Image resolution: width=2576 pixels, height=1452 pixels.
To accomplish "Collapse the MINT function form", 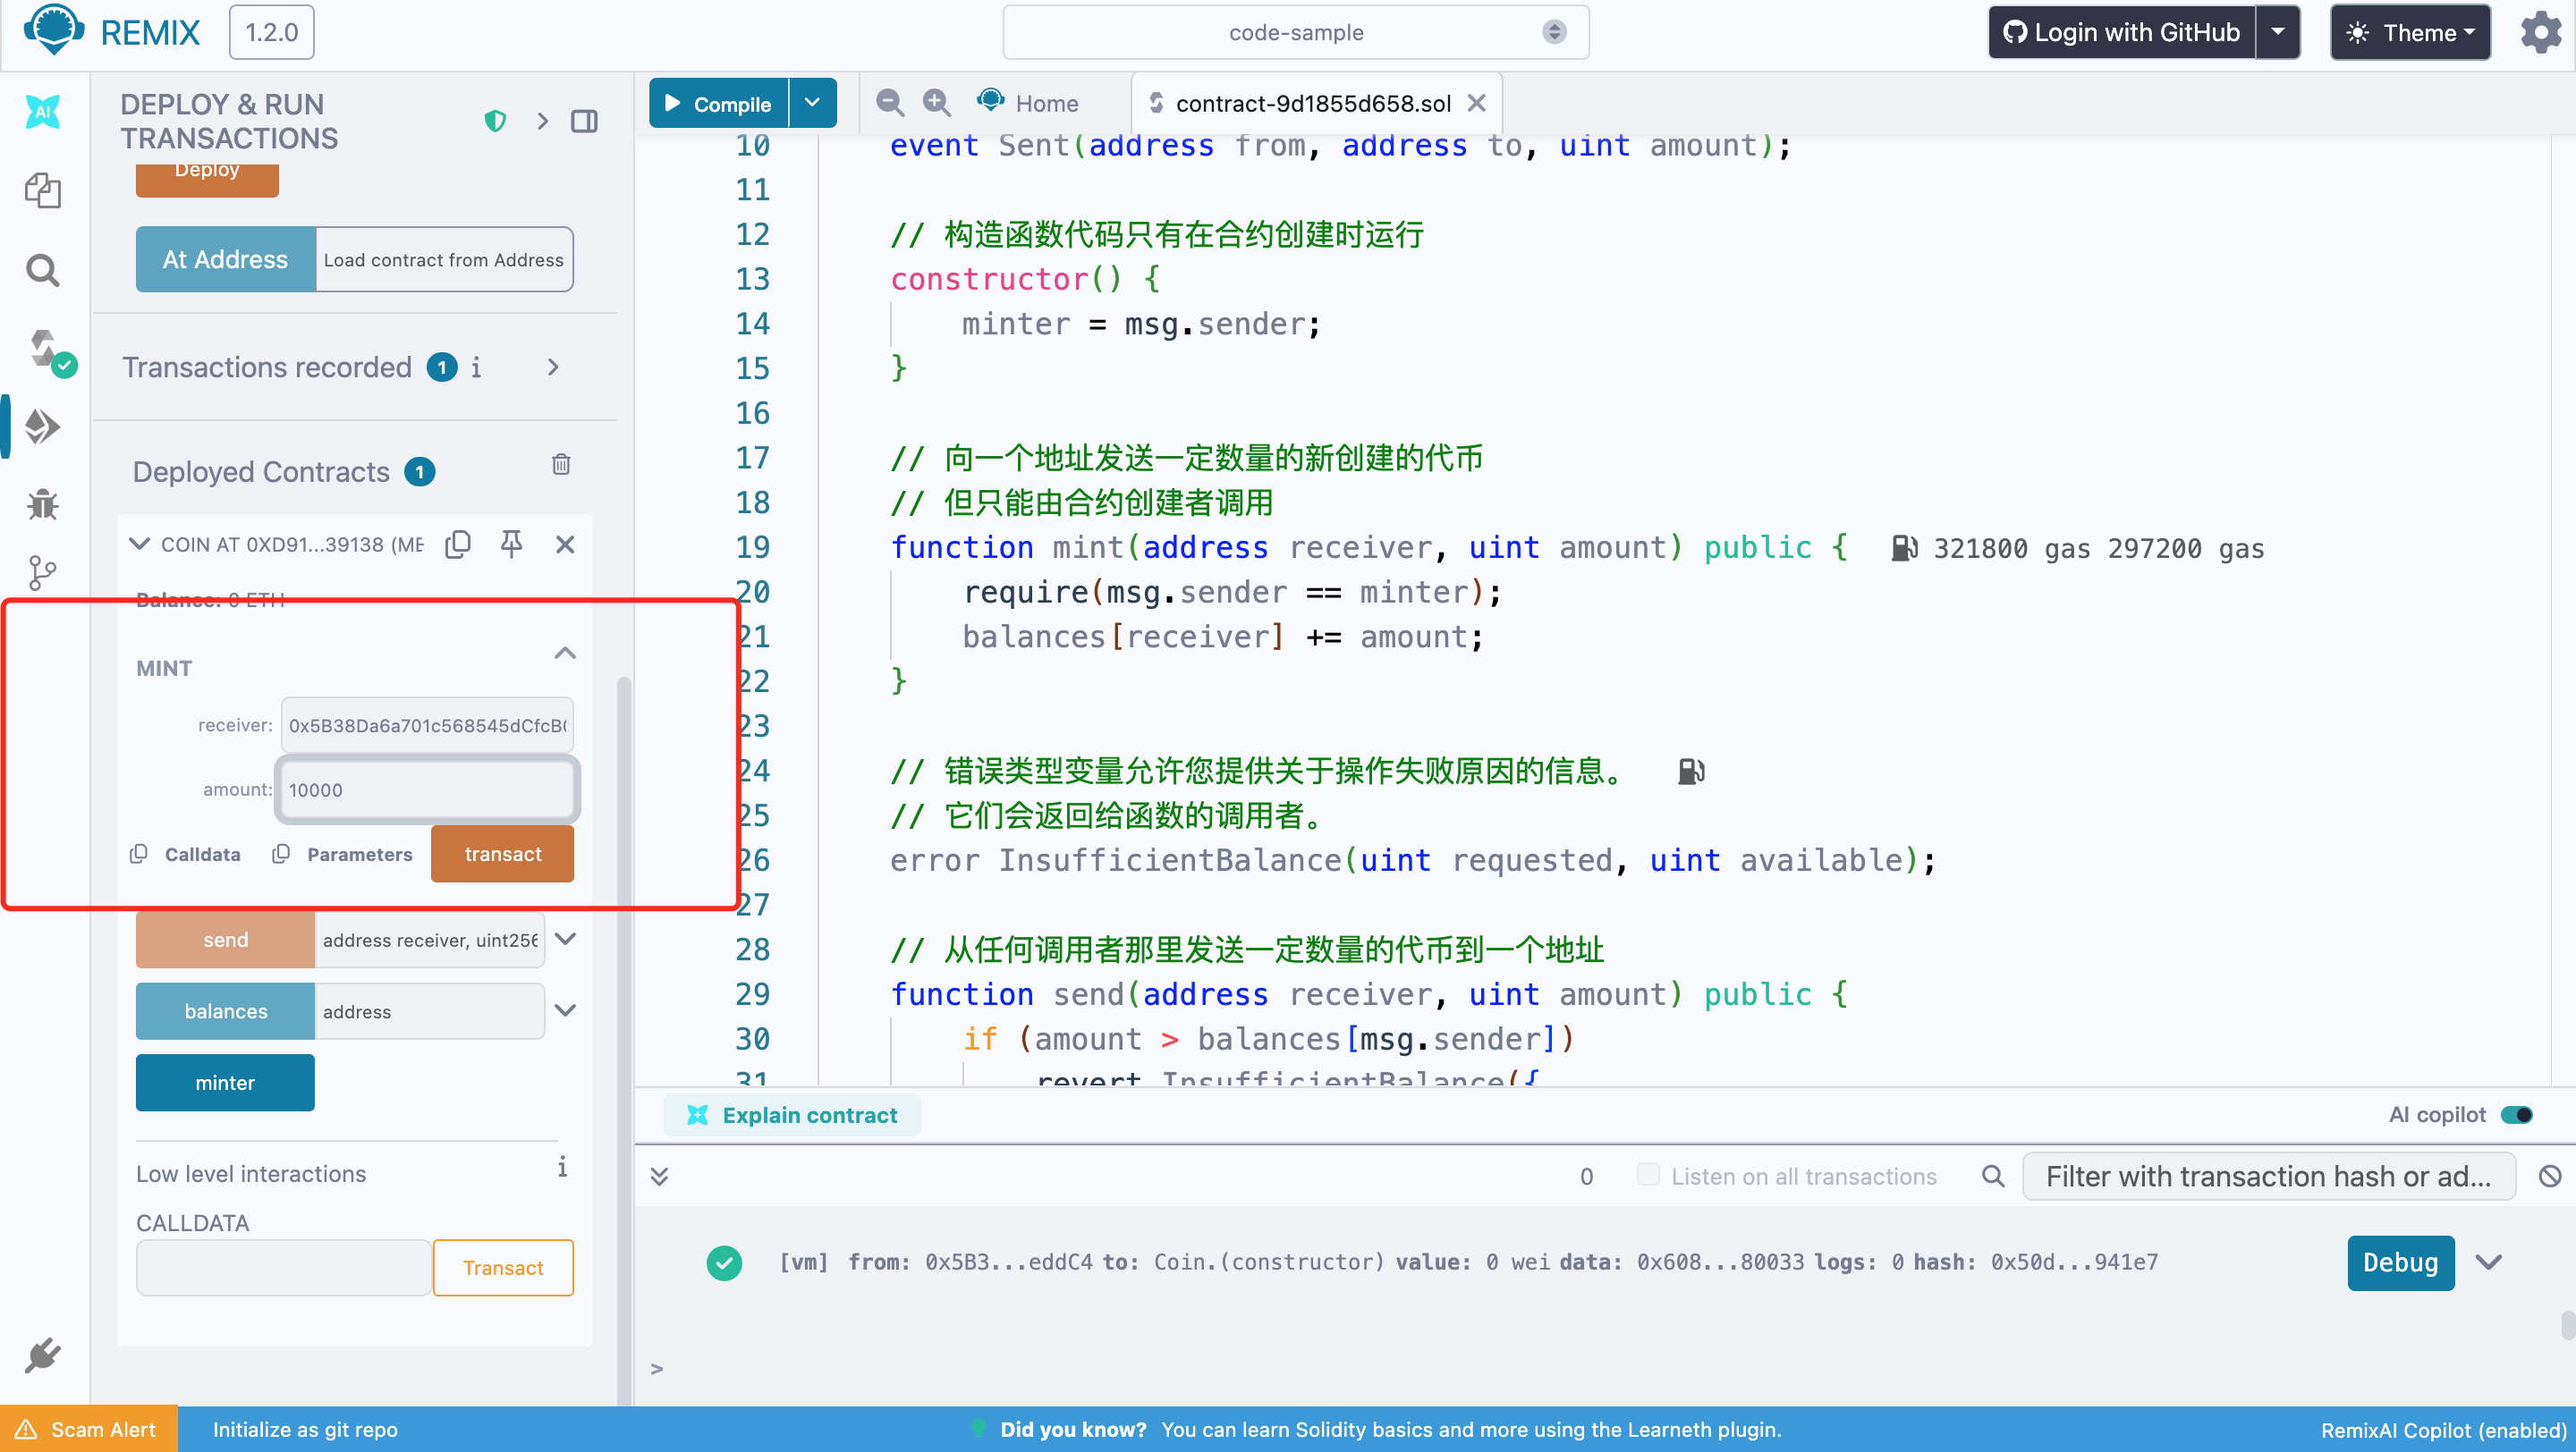I will point(565,654).
